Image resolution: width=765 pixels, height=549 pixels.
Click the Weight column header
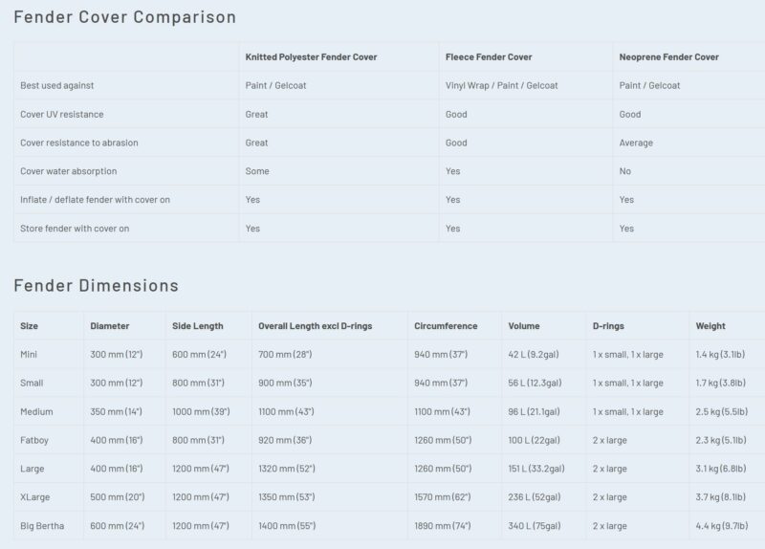[x=710, y=326]
